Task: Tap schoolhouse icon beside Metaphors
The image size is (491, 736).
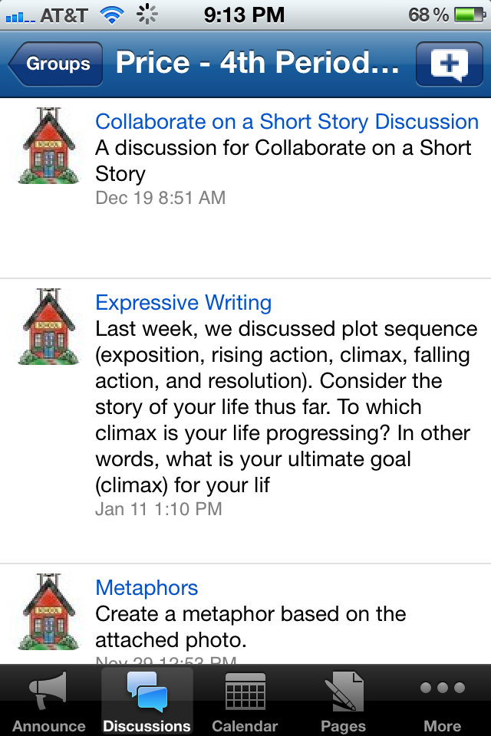Action: pos(48,612)
